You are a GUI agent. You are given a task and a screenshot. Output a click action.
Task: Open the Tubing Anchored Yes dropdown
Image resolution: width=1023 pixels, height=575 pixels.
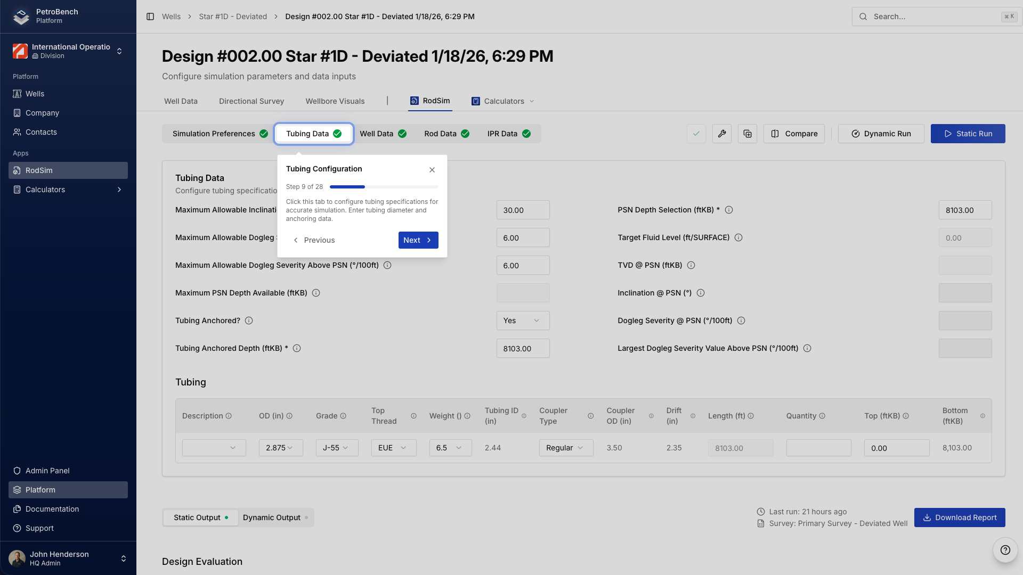[523, 321]
